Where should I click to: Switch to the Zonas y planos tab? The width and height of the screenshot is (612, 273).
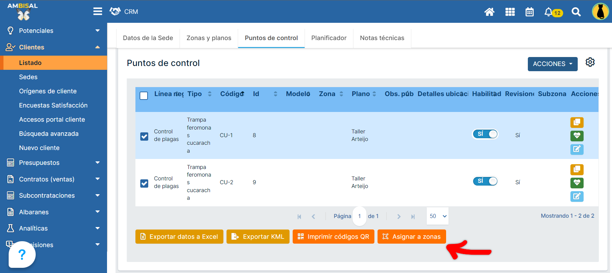pos(209,38)
